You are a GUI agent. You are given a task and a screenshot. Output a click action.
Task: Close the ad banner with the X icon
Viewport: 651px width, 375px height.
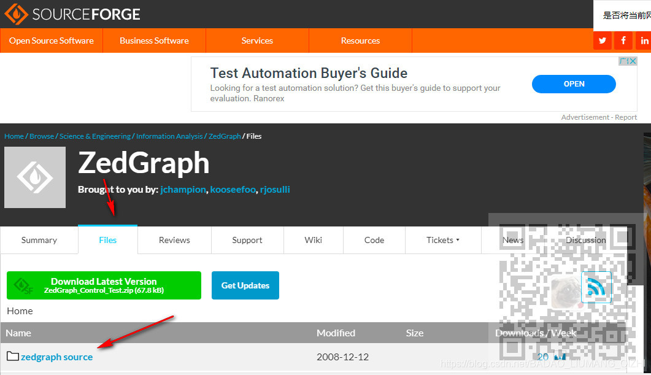[633, 61]
